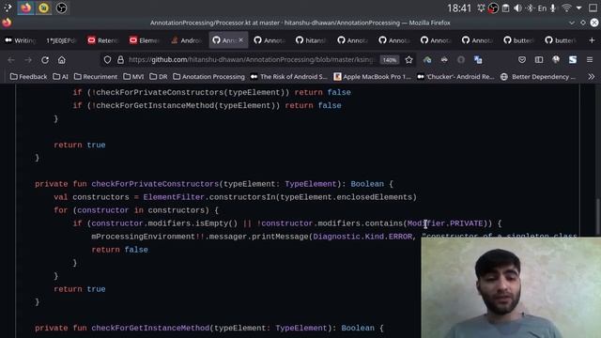Click Modifier.PRIVATE in the code
601x338 pixels.
(445, 223)
